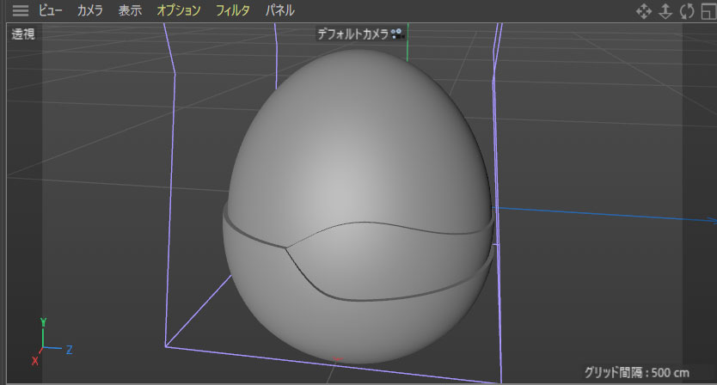Select the lower egg shell below the seam

[361, 327]
